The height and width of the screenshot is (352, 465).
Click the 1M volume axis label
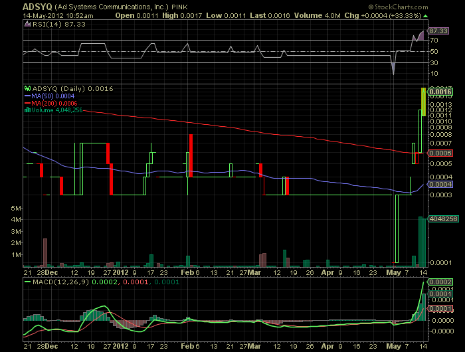tap(16, 255)
